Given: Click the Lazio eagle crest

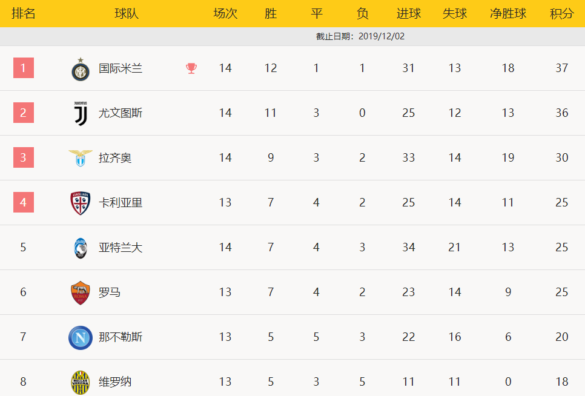Looking at the screenshot, I should [80, 158].
